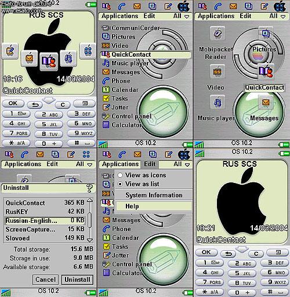Tap the battery indicator in the Uninstall screen status bar

[x=90, y=293]
